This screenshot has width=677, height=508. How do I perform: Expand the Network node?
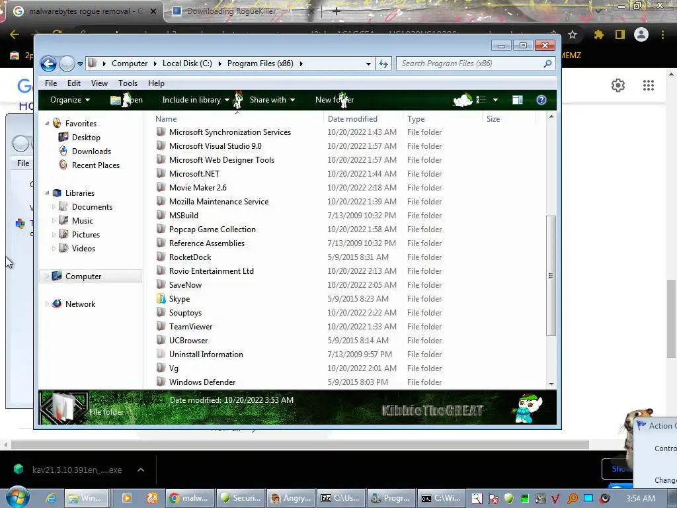coord(47,304)
